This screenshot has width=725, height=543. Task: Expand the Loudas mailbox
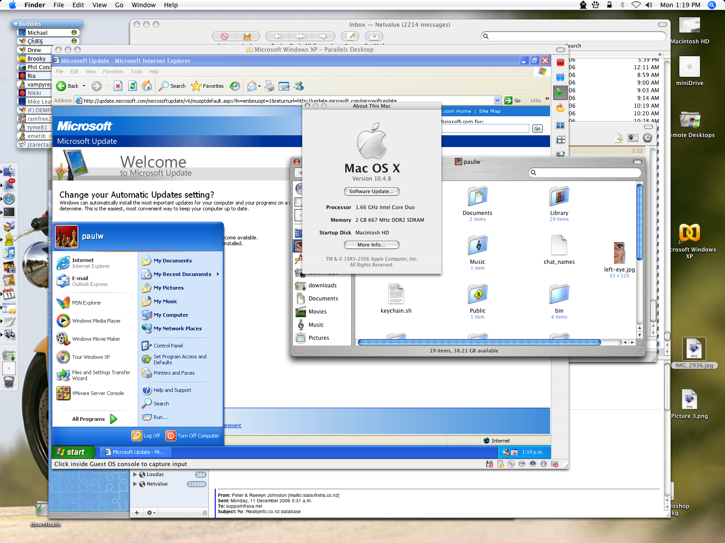coord(135,474)
